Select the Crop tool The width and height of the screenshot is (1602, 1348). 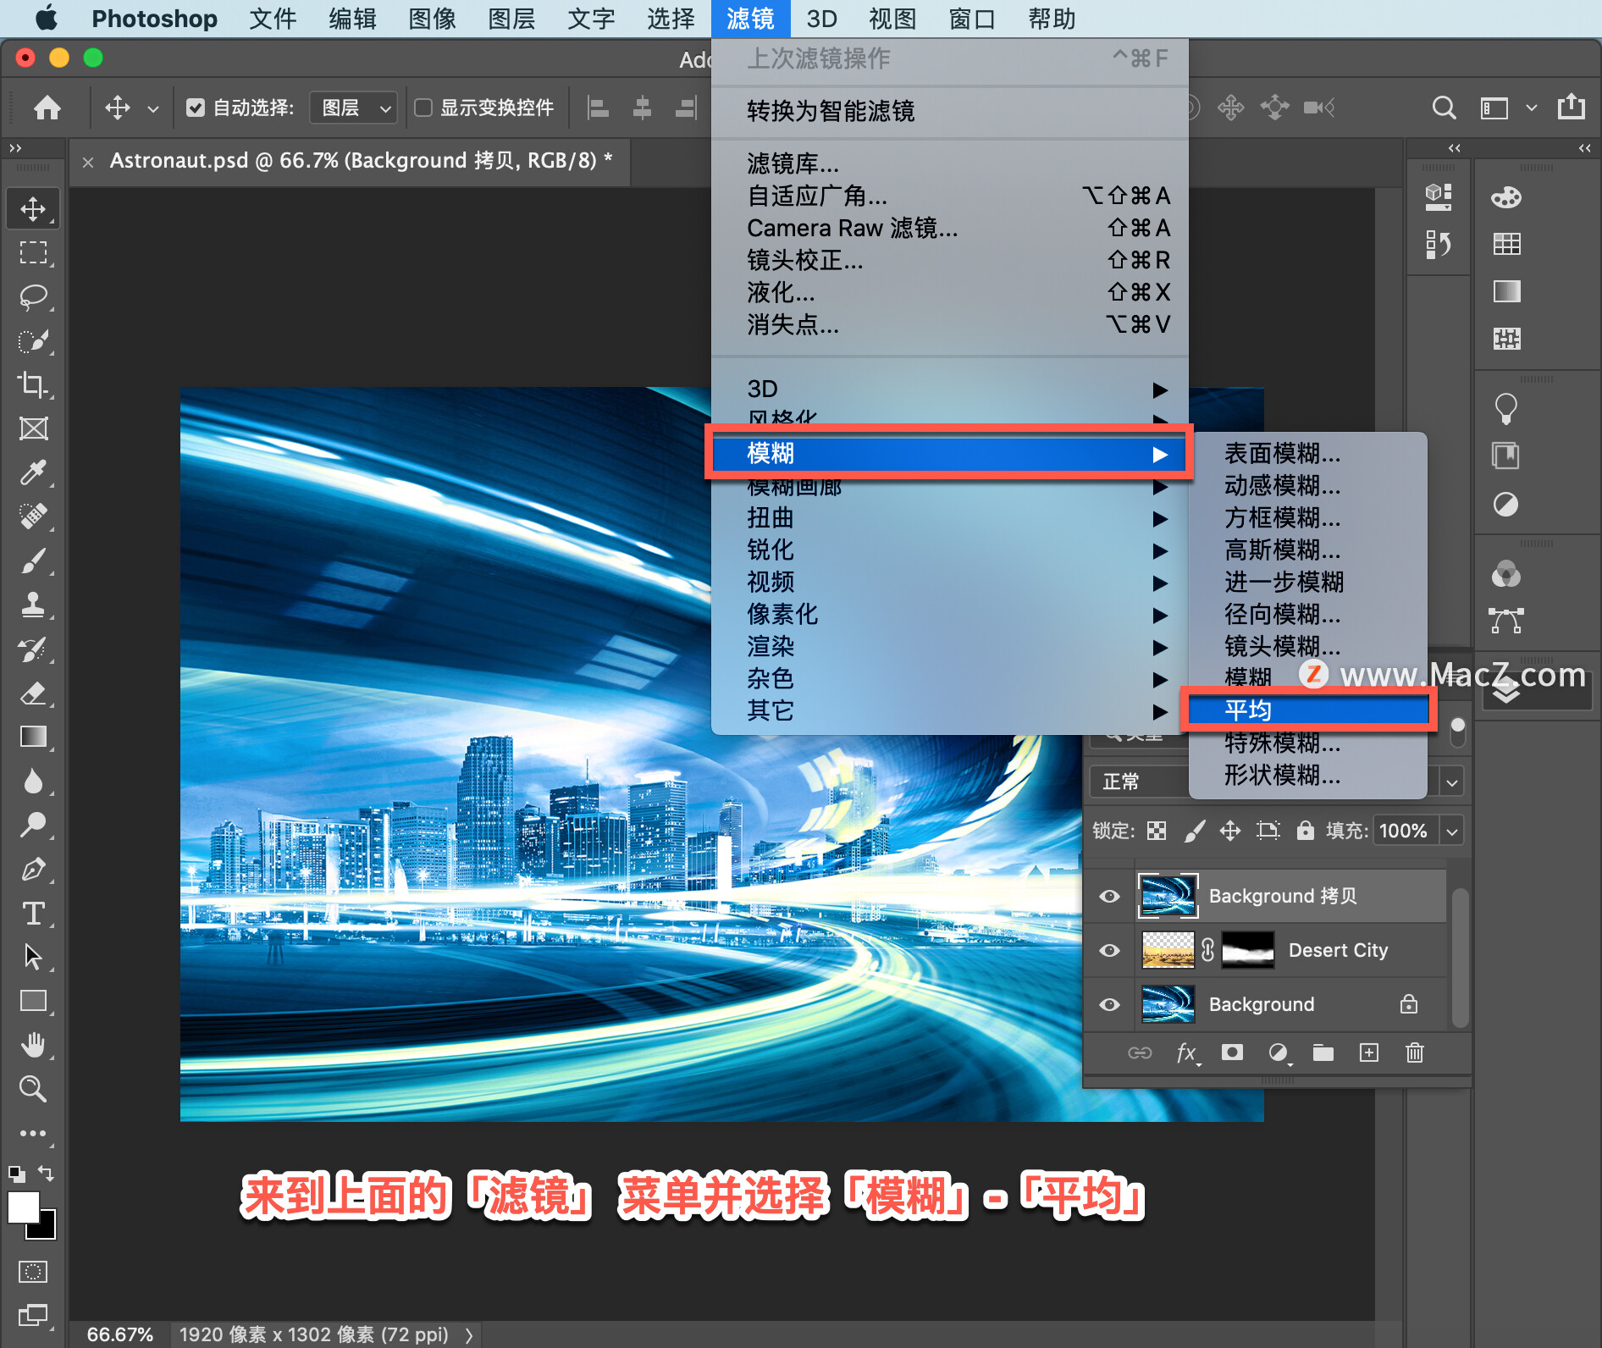point(33,384)
